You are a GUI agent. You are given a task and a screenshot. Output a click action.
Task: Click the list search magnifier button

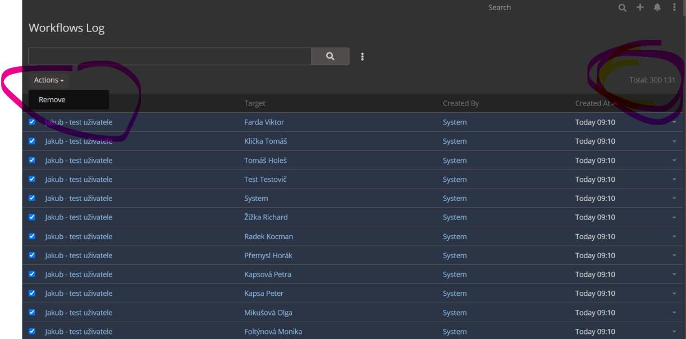pos(330,56)
